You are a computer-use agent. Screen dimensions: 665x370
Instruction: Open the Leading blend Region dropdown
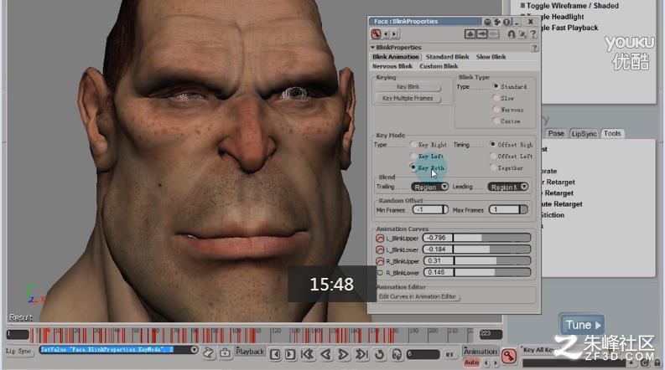coord(507,187)
